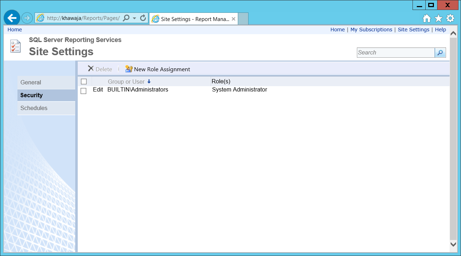Close the browser window
Viewport: 461px width, 256px height.
tap(449, 5)
